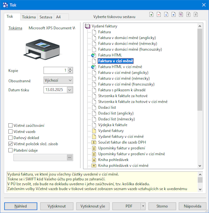Move report up with the up-arrow icon
Viewport: 209px width, 213px height.
pyautogui.click(x=189, y=14)
